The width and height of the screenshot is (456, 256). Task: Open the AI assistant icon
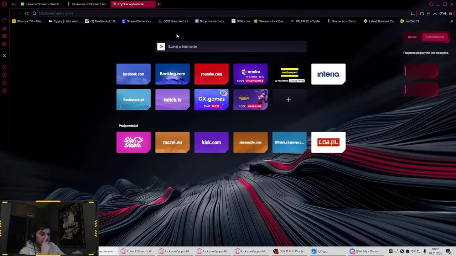[x=443, y=14]
